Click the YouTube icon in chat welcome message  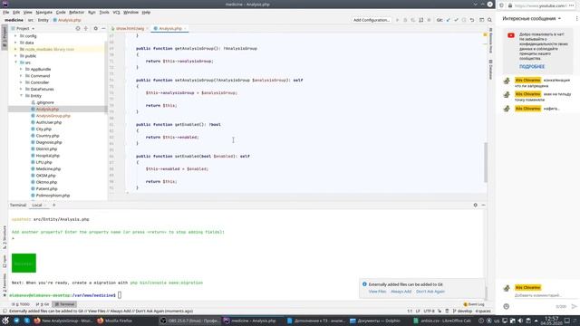(511, 35)
